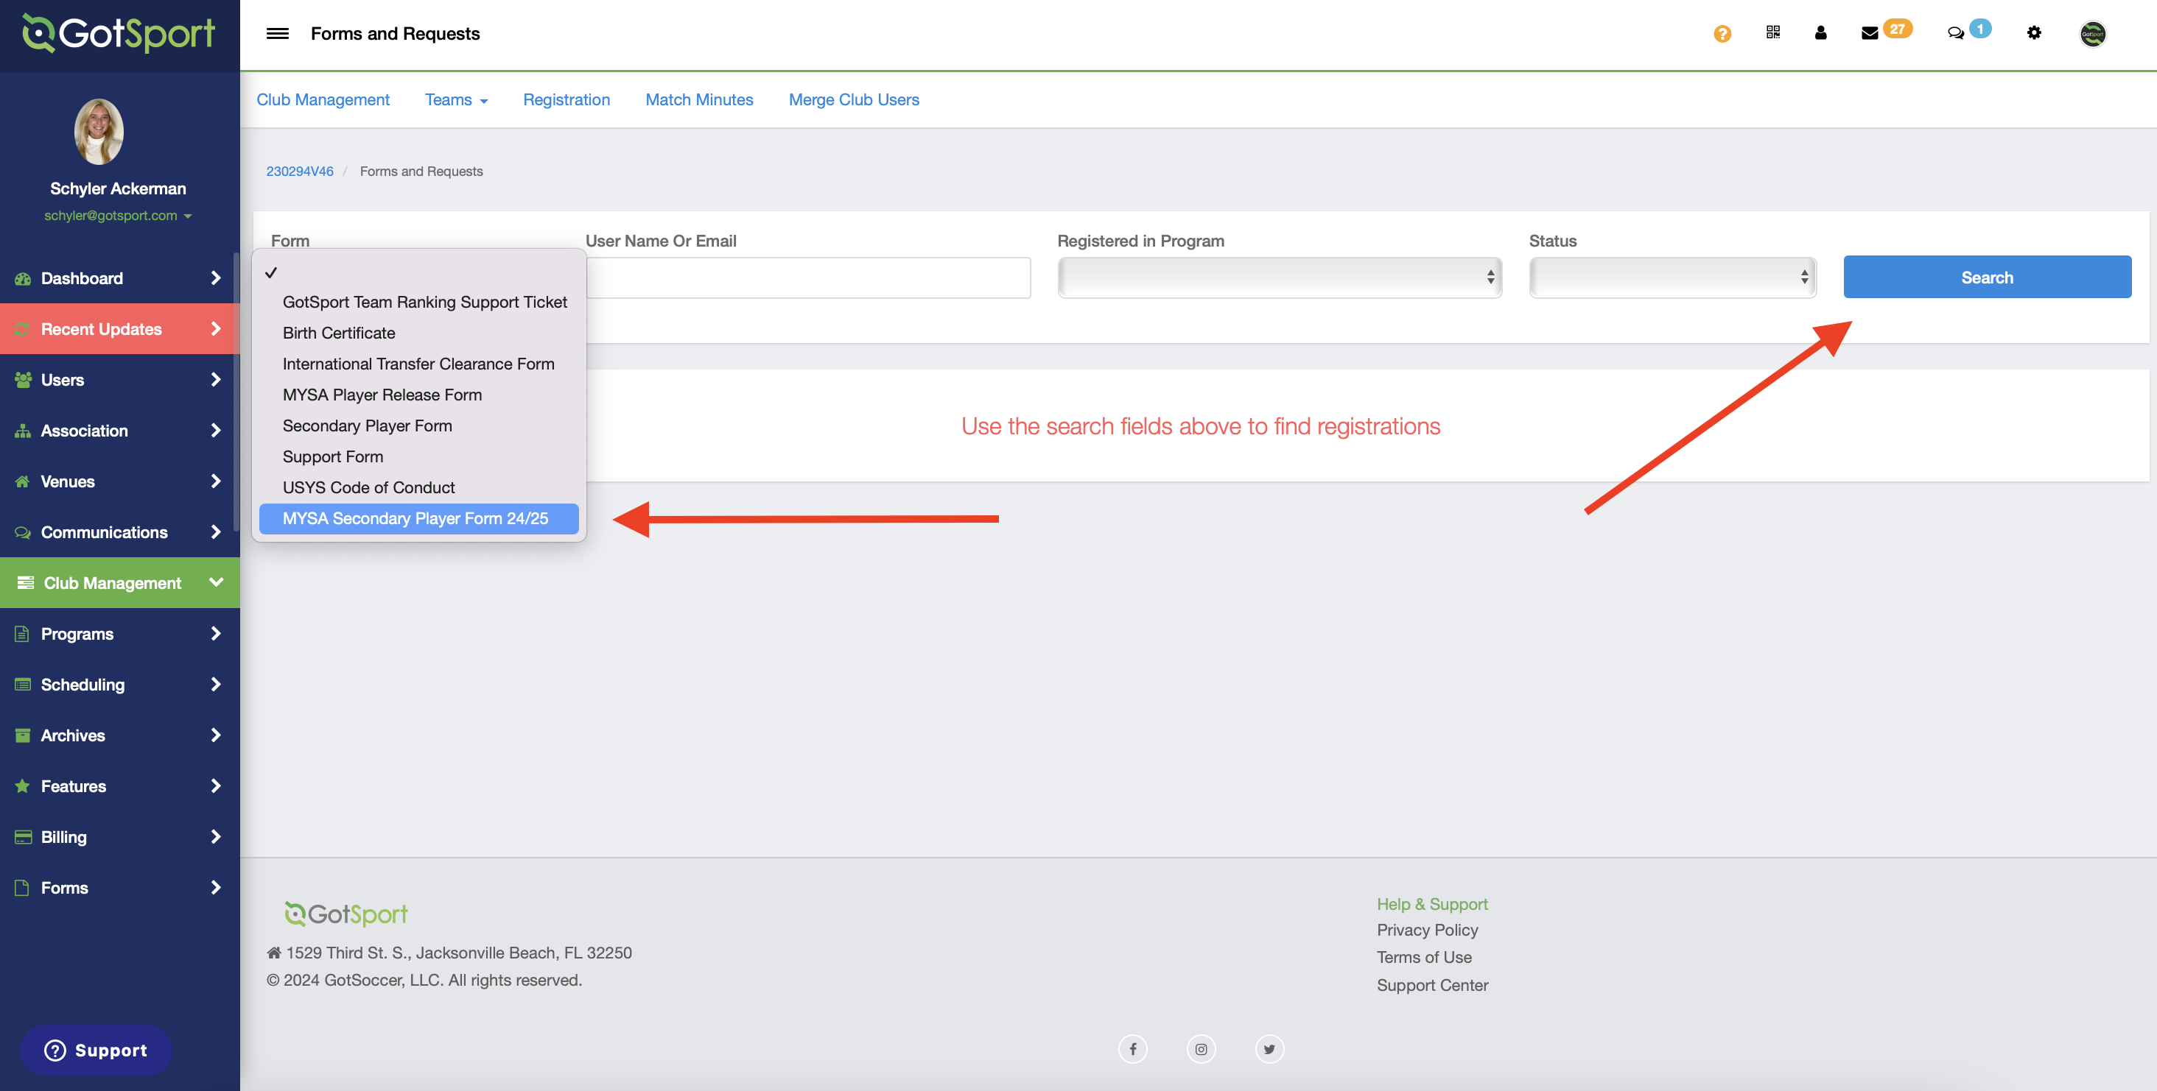Click the Forms file icon in sidebar
Image resolution: width=2157 pixels, height=1091 pixels.
coord(23,888)
